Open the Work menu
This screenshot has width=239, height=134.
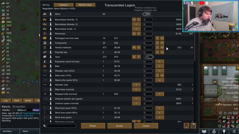click(x=30, y=131)
